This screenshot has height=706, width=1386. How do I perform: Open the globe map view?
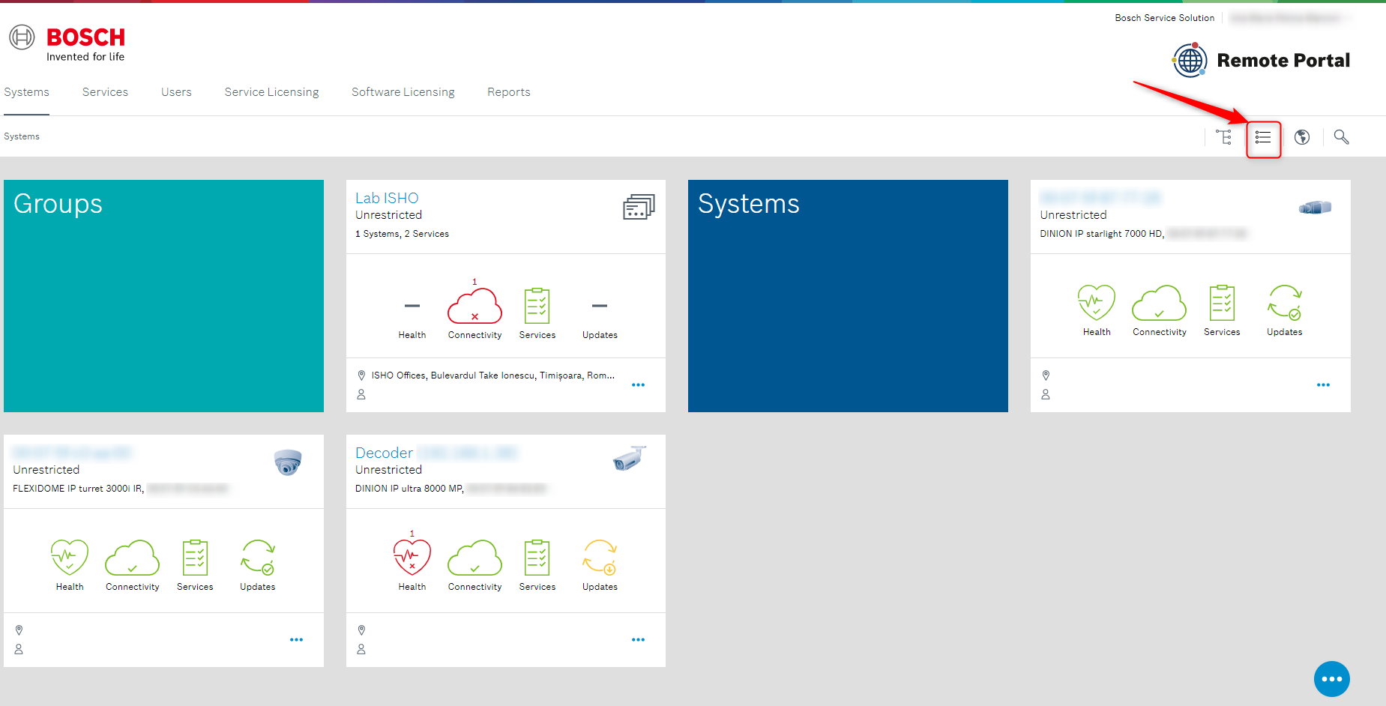click(x=1302, y=137)
